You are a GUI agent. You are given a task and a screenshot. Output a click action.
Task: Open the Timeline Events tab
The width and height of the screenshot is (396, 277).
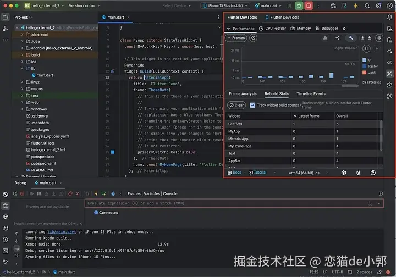tap(311, 93)
